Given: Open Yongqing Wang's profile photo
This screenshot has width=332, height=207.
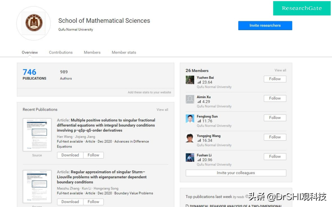Looking at the screenshot, I should pos(190,138).
